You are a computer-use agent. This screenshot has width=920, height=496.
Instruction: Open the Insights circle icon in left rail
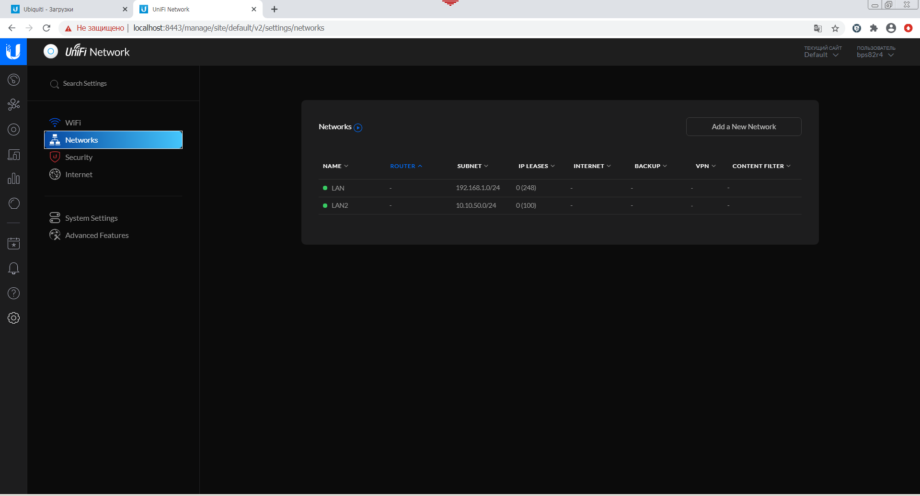point(13,203)
